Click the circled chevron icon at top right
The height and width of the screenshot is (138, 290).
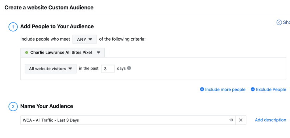click(x=279, y=22)
